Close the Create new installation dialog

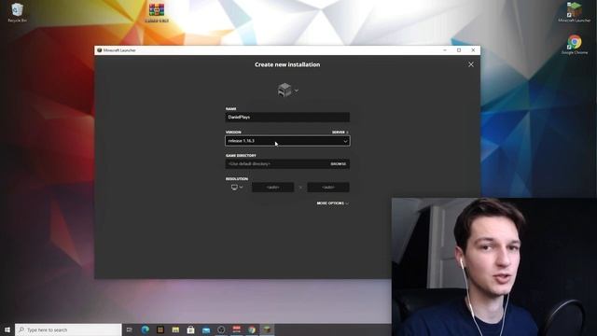(471, 64)
